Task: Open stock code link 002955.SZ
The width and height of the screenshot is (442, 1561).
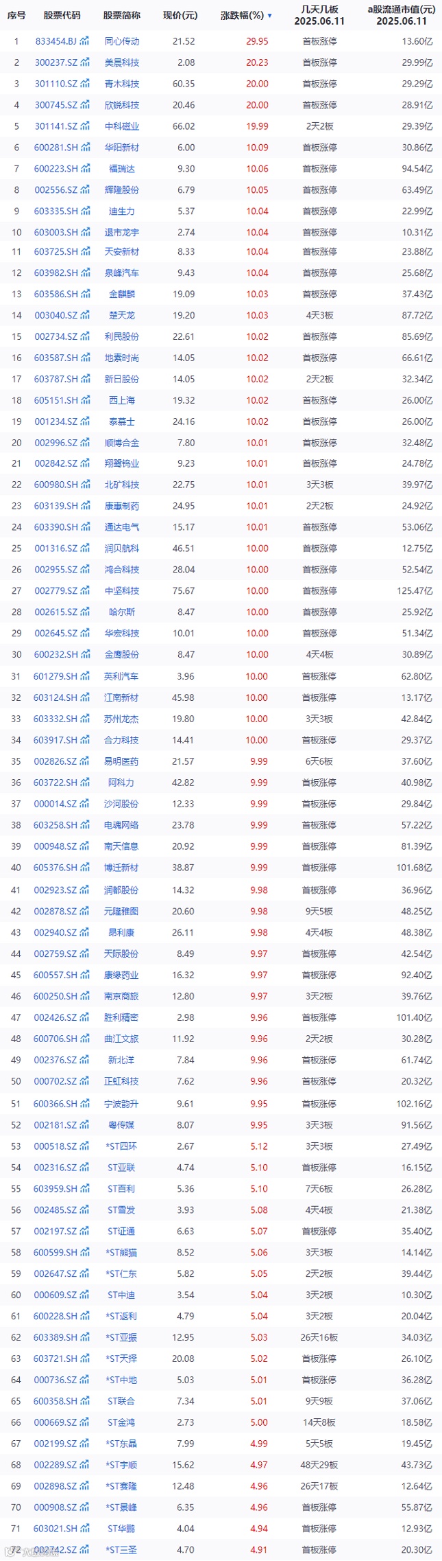Action: (x=56, y=569)
